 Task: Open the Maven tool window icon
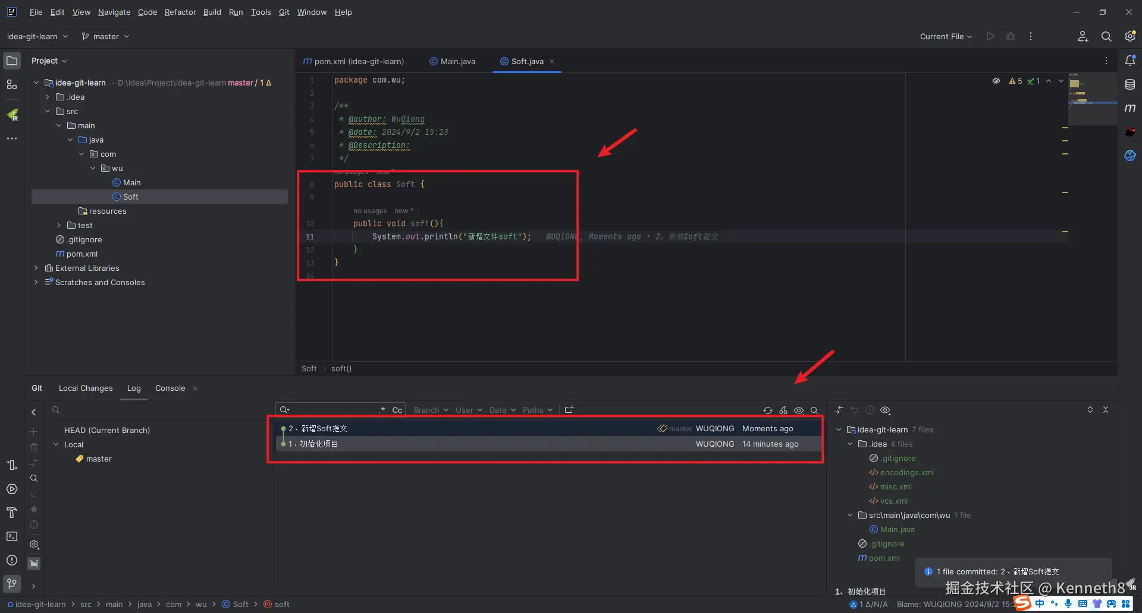click(x=1130, y=108)
